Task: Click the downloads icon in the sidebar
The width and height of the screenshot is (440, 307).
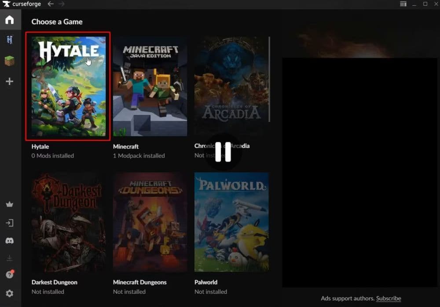Action: click(x=9, y=258)
